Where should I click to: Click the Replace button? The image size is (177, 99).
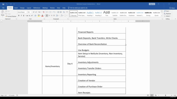pyautogui.click(x=168, y=13)
